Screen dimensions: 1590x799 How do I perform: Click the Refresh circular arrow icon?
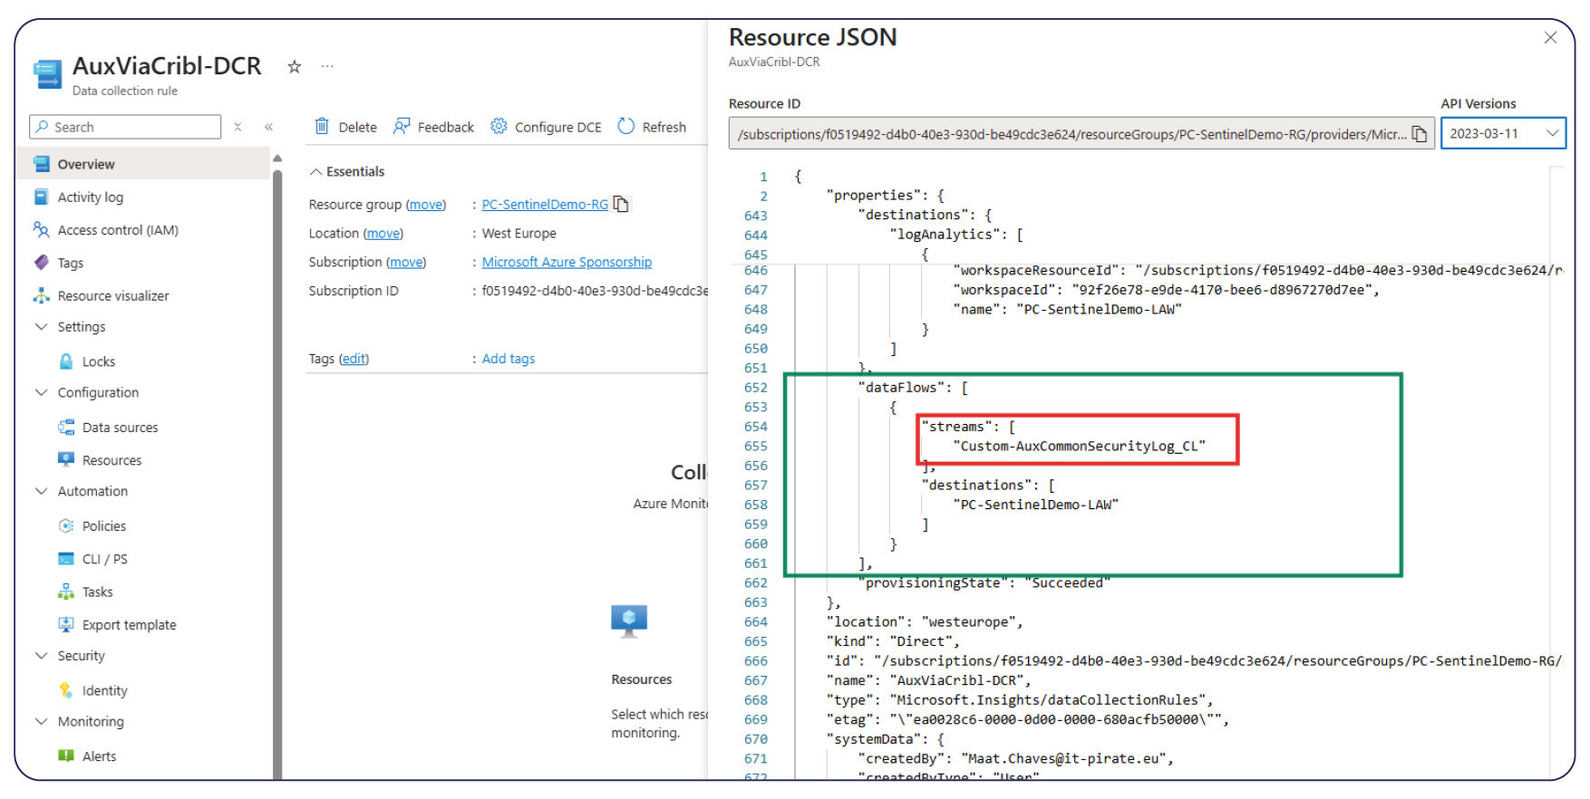point(626,126)
